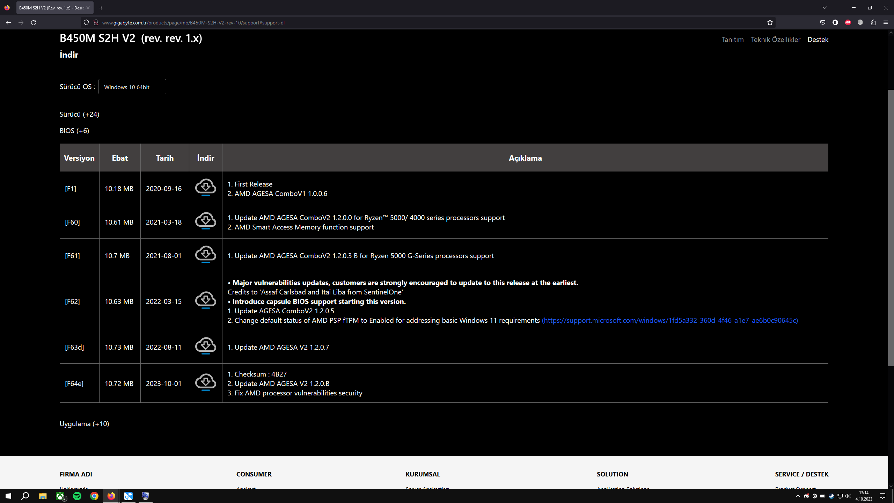Download BIOS version F62
Viewport: 894px width, 503px height.
[205, 300]
